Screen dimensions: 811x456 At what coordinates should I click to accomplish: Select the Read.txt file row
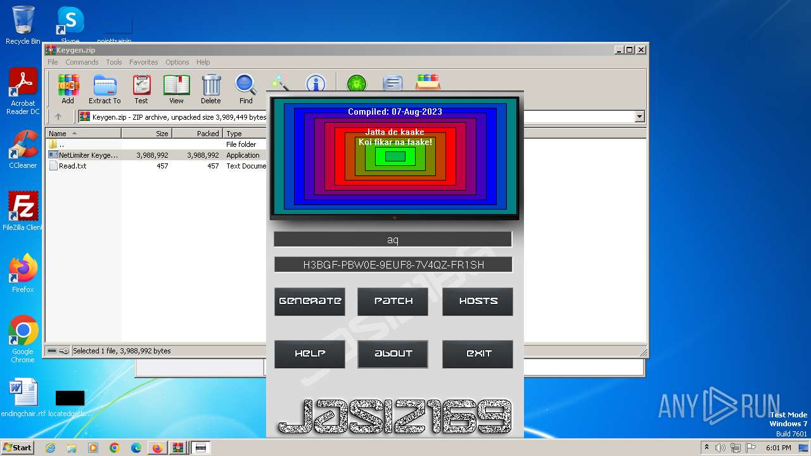click(156, 166)
